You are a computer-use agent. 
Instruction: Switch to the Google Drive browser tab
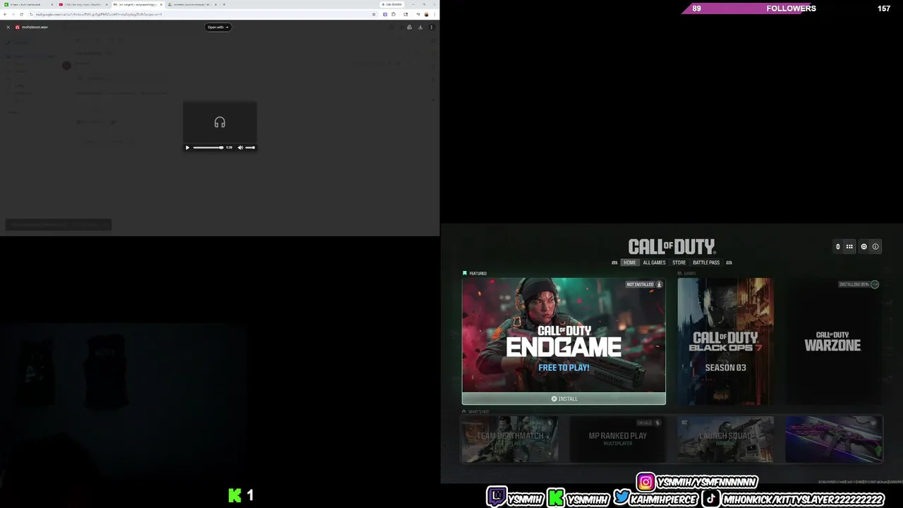(x=192, y=4)
